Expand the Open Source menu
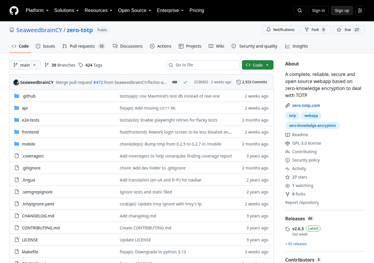374x263 pixels. click(134, 11)
